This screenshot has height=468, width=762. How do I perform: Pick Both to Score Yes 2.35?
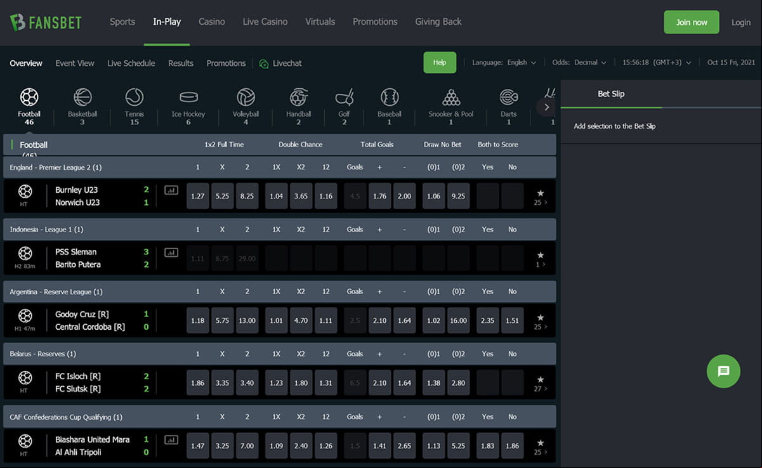pyautogui.click(x=487, y=320)
